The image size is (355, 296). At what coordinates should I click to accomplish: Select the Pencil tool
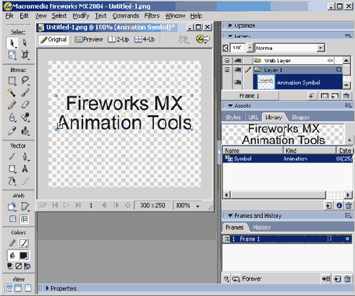coord(12,105)
